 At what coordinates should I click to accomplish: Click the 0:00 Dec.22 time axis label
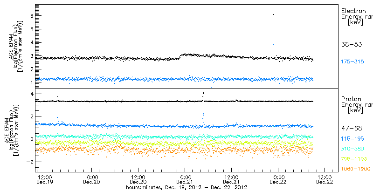[x=278, y=180]
